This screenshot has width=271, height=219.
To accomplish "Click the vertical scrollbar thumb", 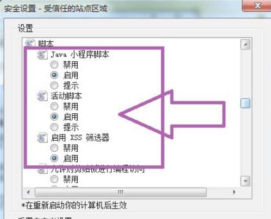I will 245,104.
